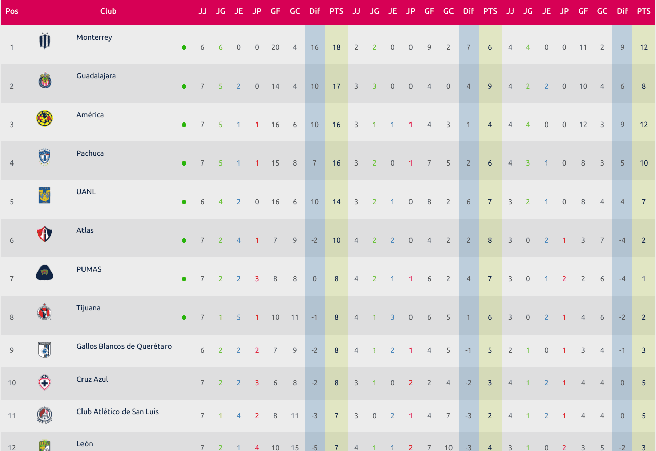The width and height of the screenshot is (656, 451).
Task: Click the PUMAS club crest
Action: (45, 273)
